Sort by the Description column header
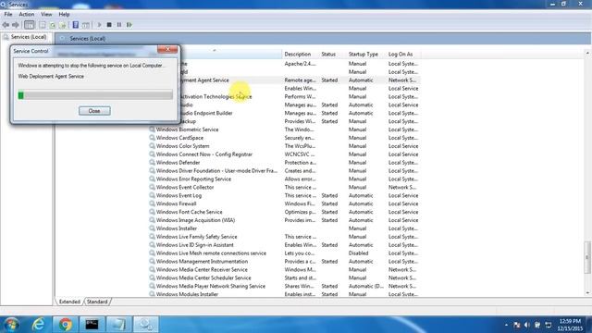The width and height of the screenshot is (592, 333). [298, 55]
